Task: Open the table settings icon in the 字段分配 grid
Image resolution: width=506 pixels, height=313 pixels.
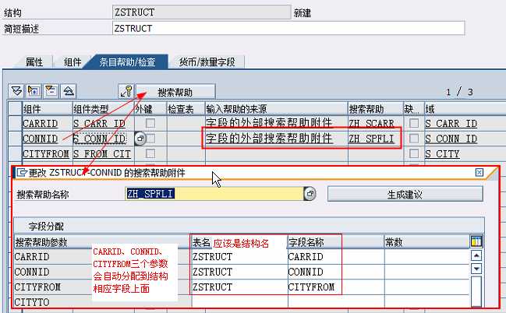Action: pos(476,241)
